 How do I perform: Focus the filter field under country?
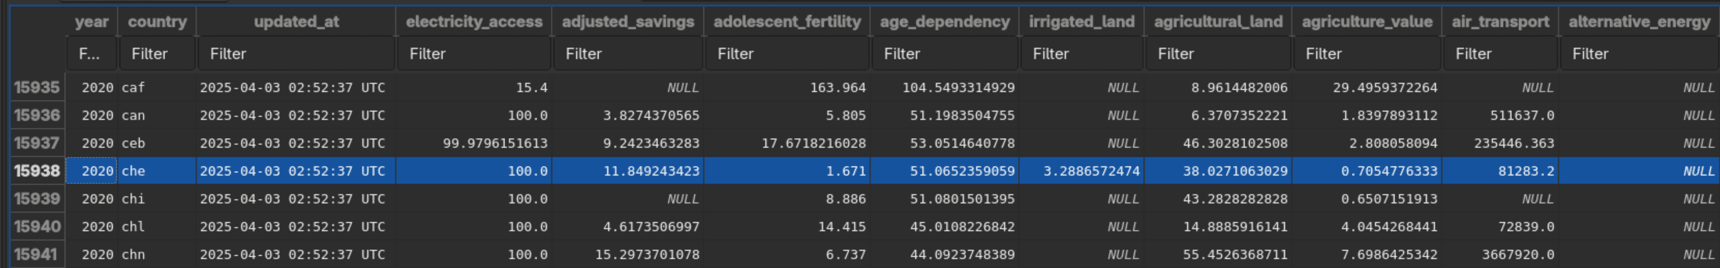coord(157,54)
